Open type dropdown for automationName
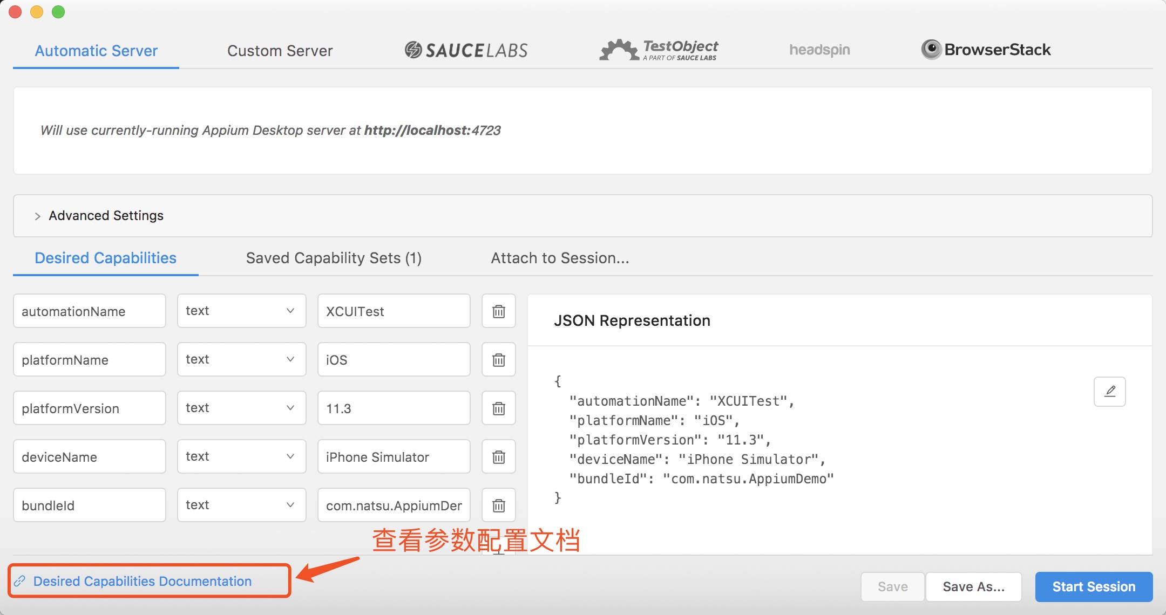 tap(241, 311)
